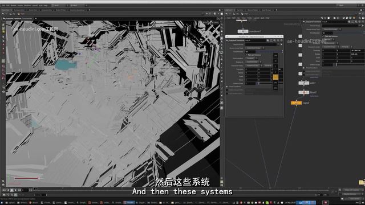365x205 pixels.
Task: Open the Windows Start button
Action: point(2,203)
